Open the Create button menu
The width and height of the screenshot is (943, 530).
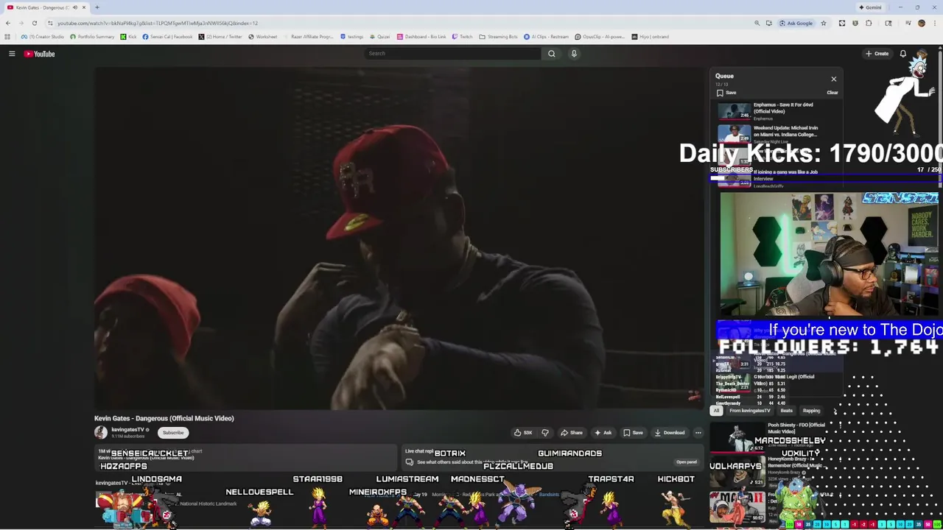tap(877, 54)
